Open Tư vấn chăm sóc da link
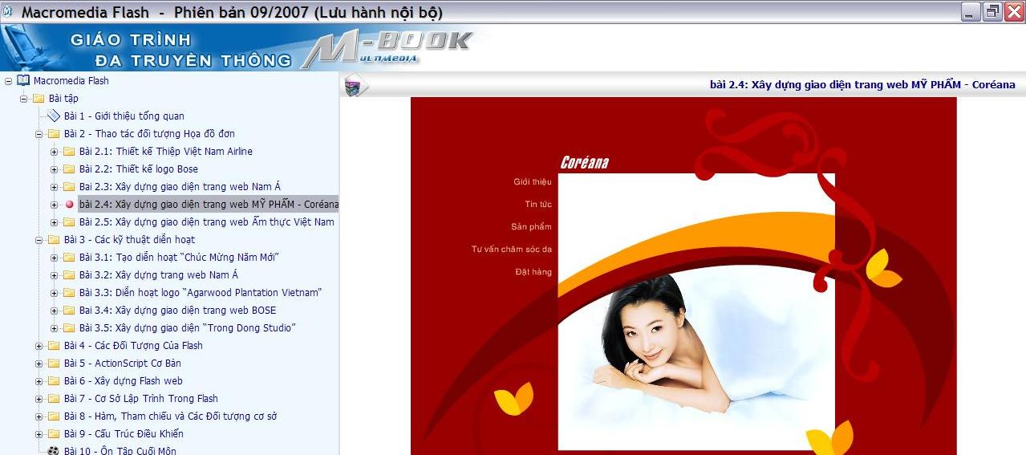This screenshot has width=1026, height=455. point(512,250)
